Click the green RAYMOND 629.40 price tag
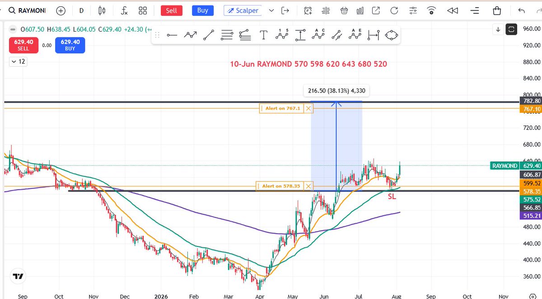The width and height of the screenshot is (542, 299). 516,166
